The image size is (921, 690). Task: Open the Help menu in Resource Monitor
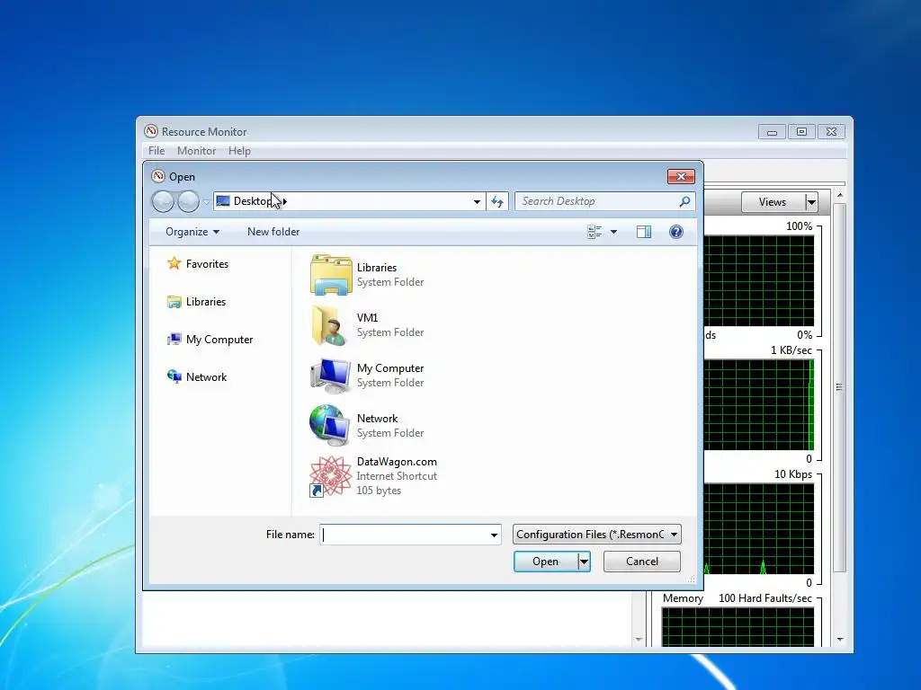point(239,151)
